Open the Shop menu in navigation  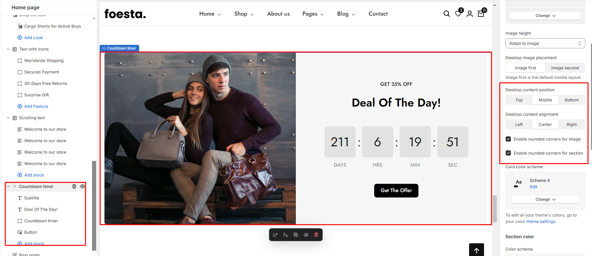(x=244, y=14)
